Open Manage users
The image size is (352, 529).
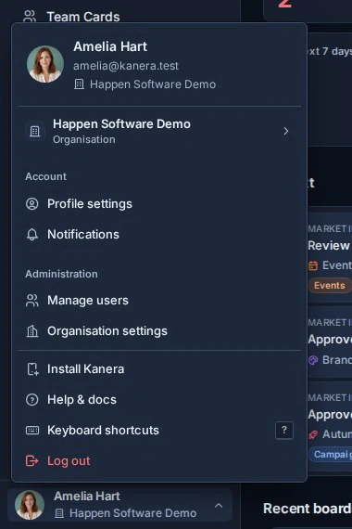click(159, 301)
